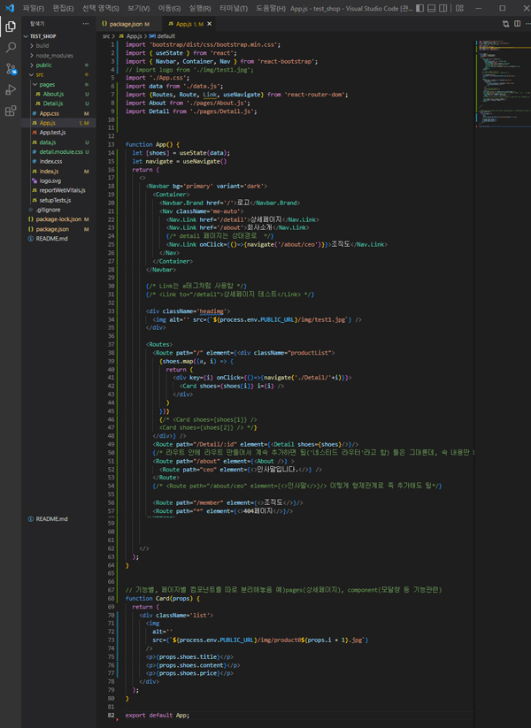Open the Source Control view
This screenshot has height=728, width=531.
pyautogui.click(x=11, y=69)
